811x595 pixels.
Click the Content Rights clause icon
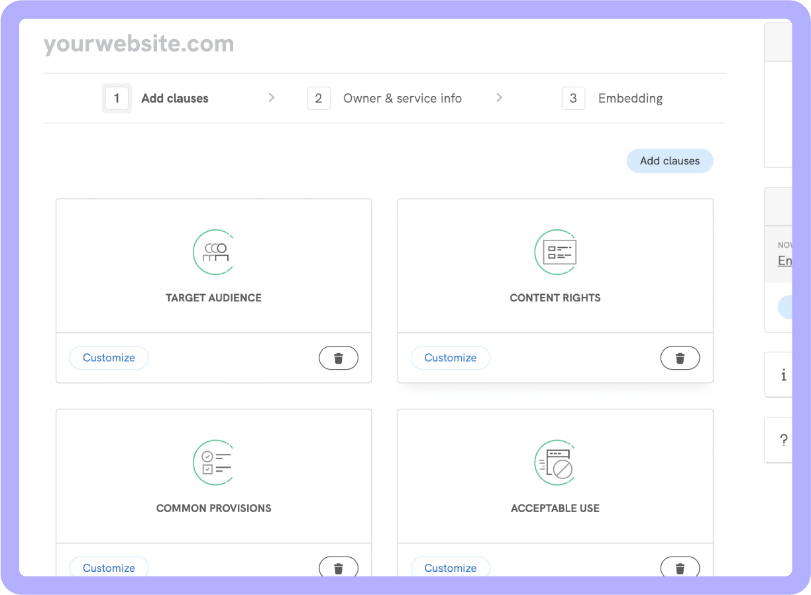[555, 252]
